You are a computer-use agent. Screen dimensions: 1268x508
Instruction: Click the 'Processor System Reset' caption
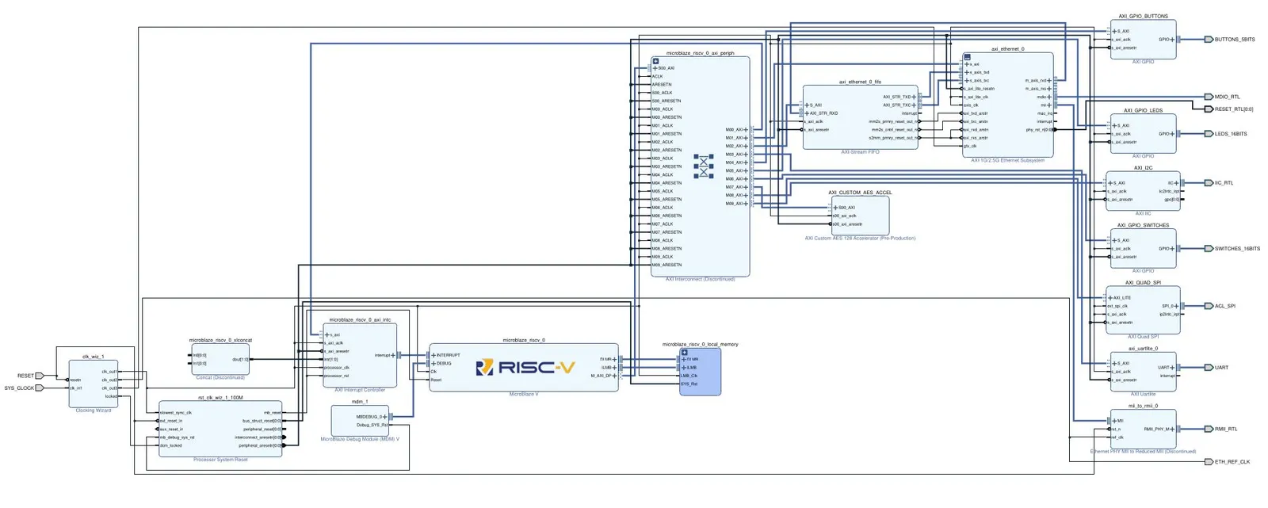point(220,460)
